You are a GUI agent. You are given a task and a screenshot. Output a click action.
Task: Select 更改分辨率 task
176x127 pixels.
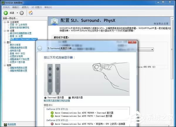pos(15,45)
